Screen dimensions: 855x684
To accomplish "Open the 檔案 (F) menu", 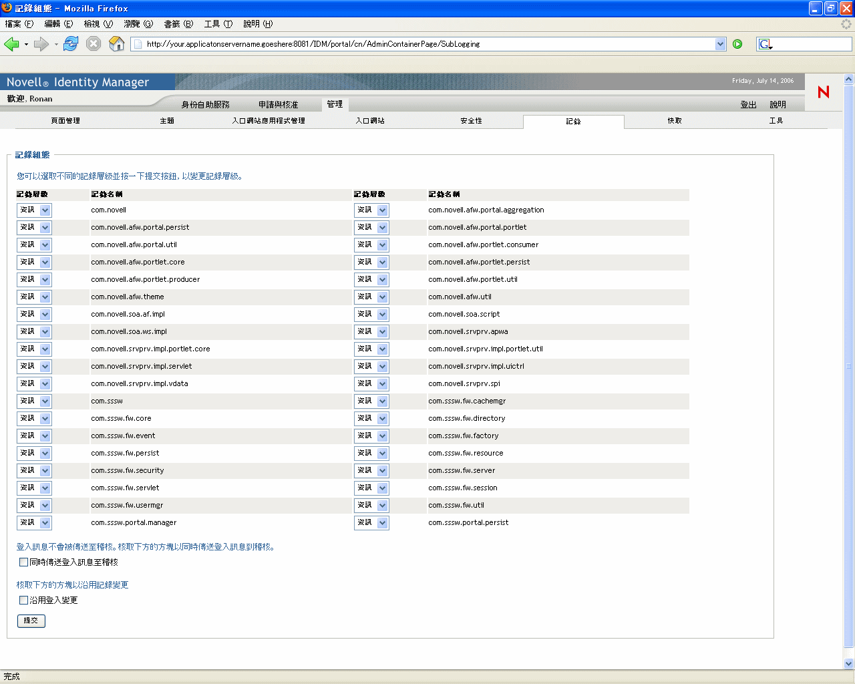I will coord(19,24).
